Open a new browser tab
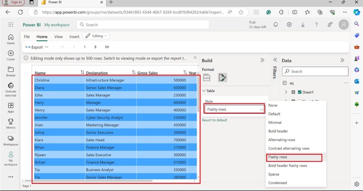This screenshot has width=363, height=191. tap(111, 3)
